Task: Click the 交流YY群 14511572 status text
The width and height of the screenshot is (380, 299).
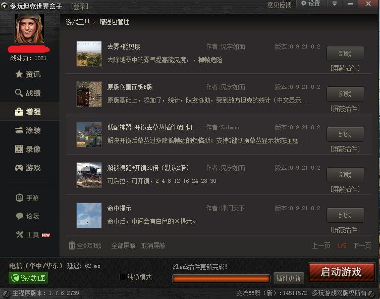Action: pos(272,293)
